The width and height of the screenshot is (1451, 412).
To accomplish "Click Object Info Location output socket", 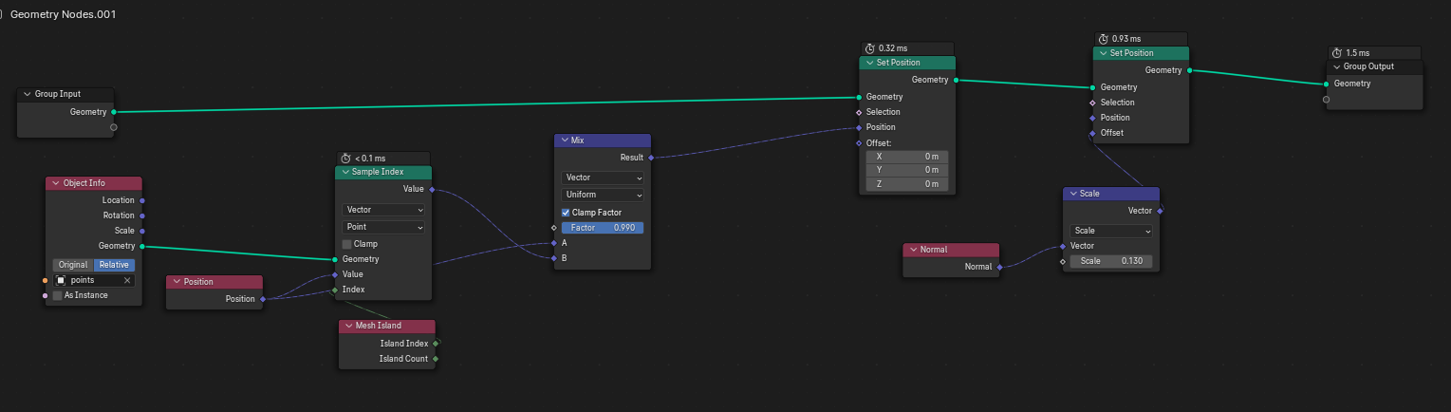I will point(142,200).
